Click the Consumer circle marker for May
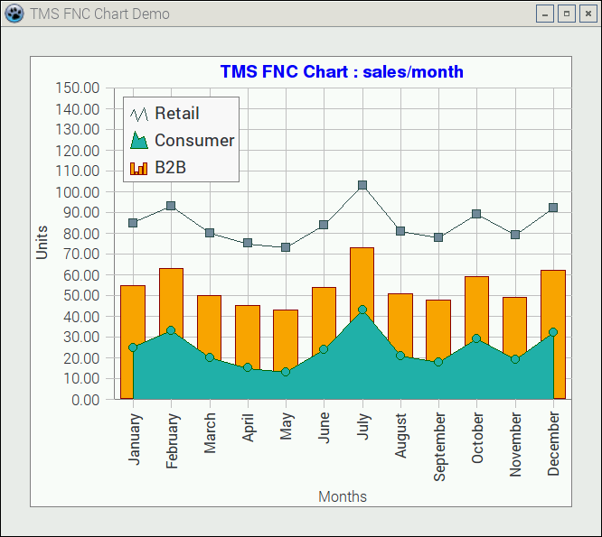Viewport: 602px width, 537px height. tap(286, 372)
